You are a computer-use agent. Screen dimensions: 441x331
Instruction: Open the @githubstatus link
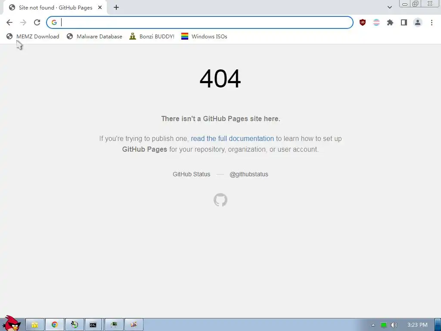248,174
